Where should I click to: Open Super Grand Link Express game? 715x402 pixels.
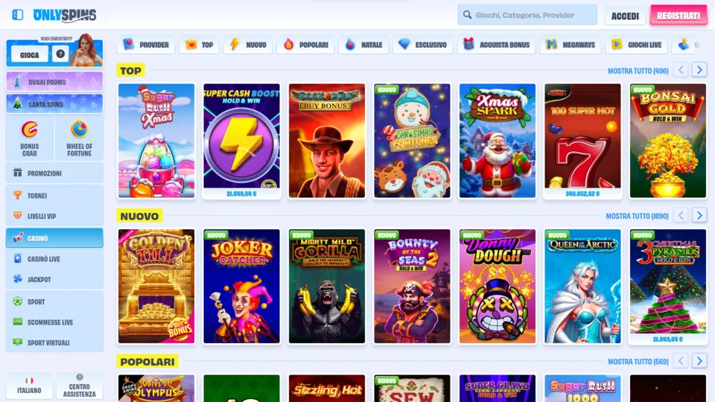pyautogui.click(x=498, y=389)
